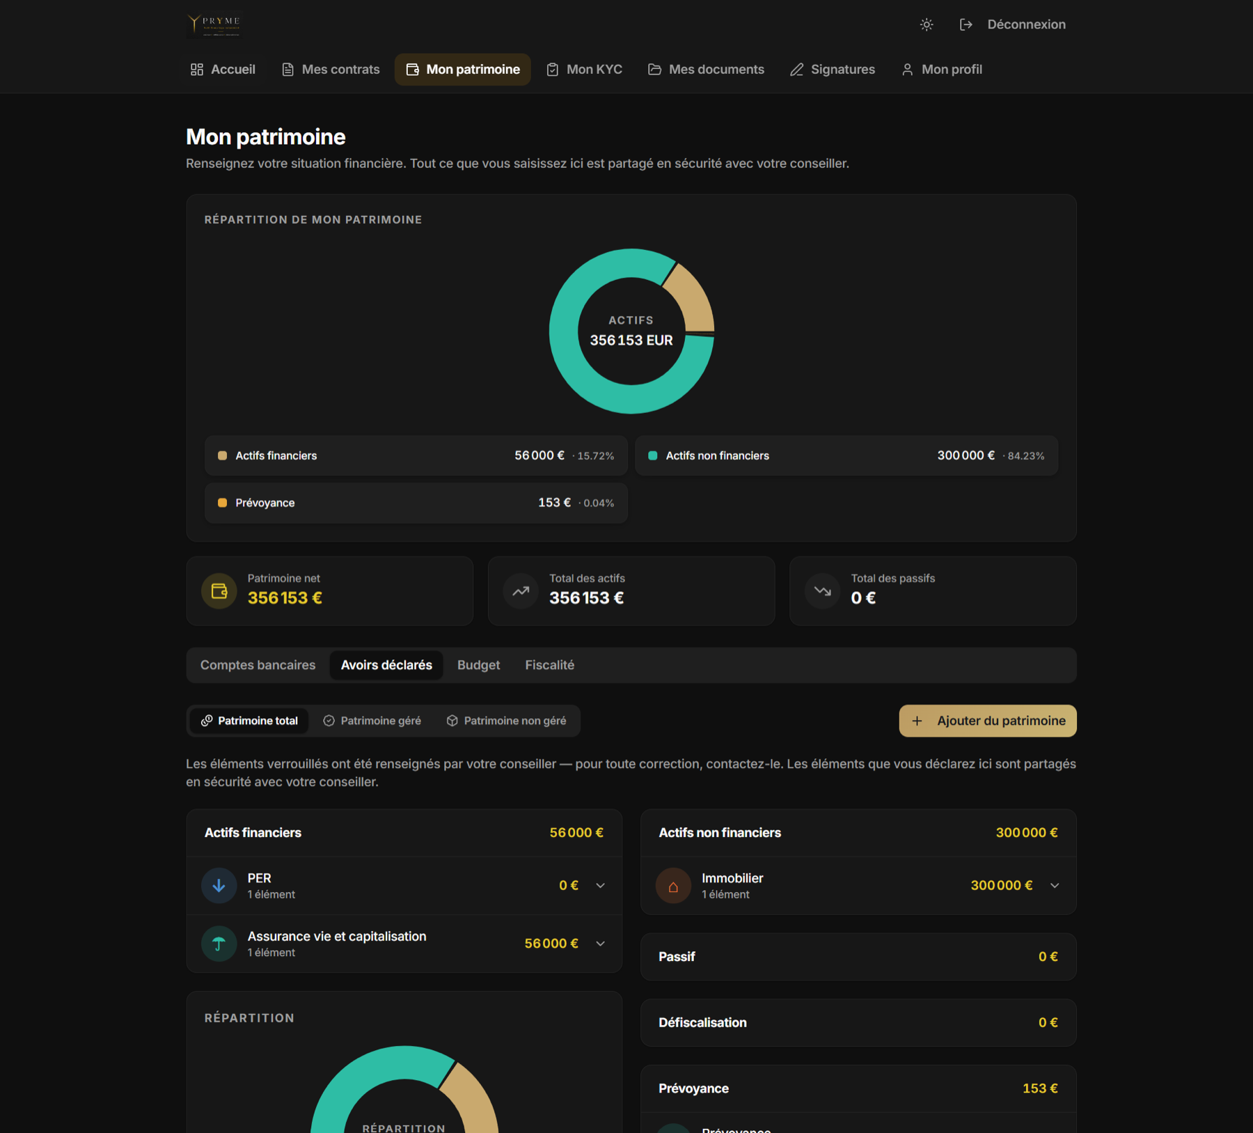This screenshot has height=1133, width=1253.
Task: Click the Mon patrimoine wallet icon in nav
Action: pyautogui.click(x=413, y=70)
